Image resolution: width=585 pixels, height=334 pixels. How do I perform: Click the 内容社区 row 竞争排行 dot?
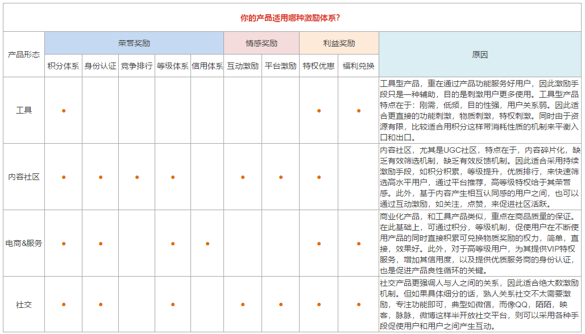click(x=137, y=177)
